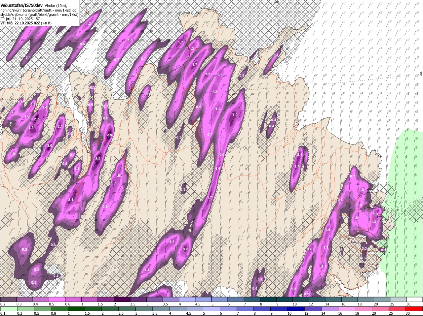Pick the violet 12 swatch in the lower legend row
The image size is (423, 316).
[313, 309]
